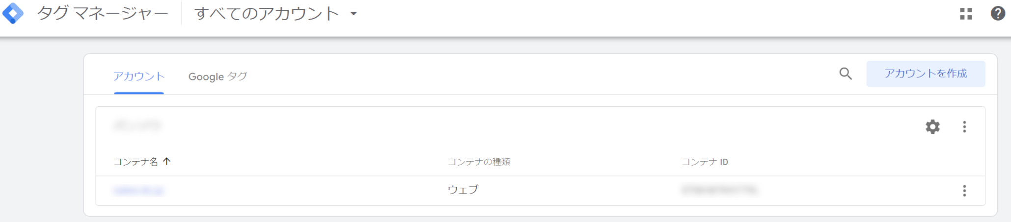Click the sort arrow beside コンテナ名

click(166, 161)
